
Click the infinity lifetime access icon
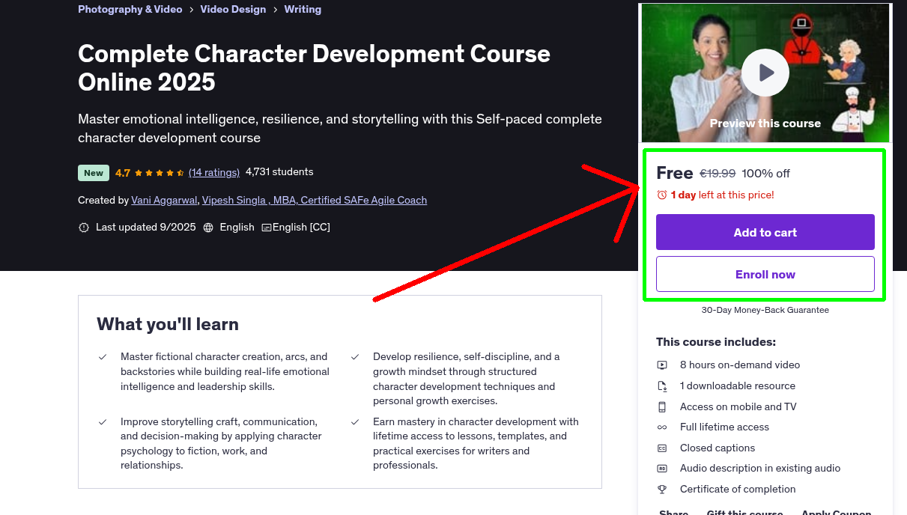pos(662,427)
